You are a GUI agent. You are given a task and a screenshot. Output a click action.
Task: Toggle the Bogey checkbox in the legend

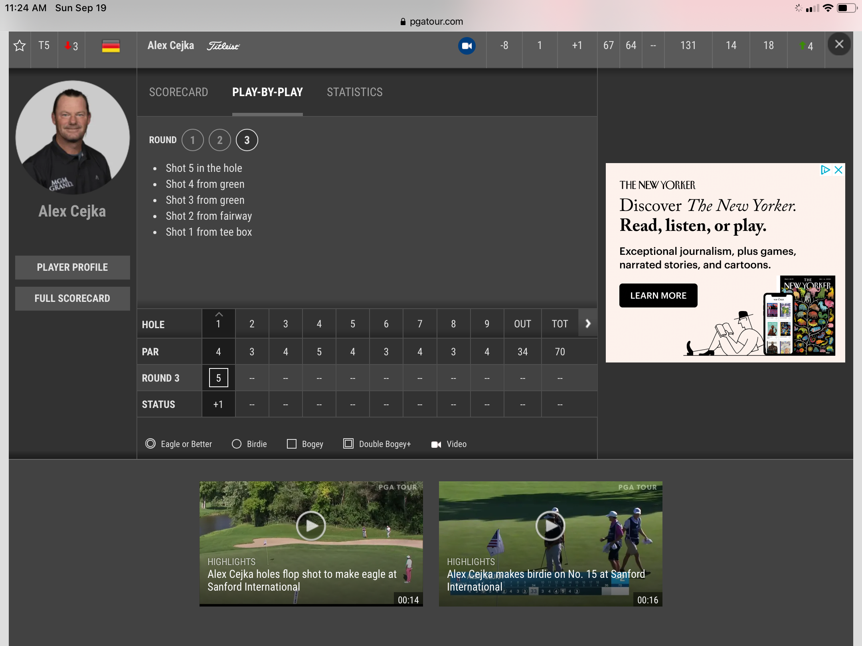291,444
